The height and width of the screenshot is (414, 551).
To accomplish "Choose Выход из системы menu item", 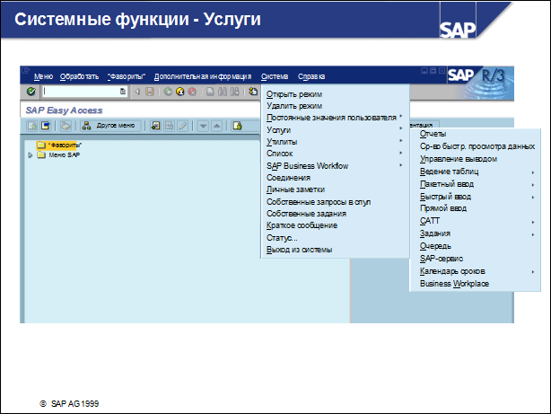I will 299,249.
